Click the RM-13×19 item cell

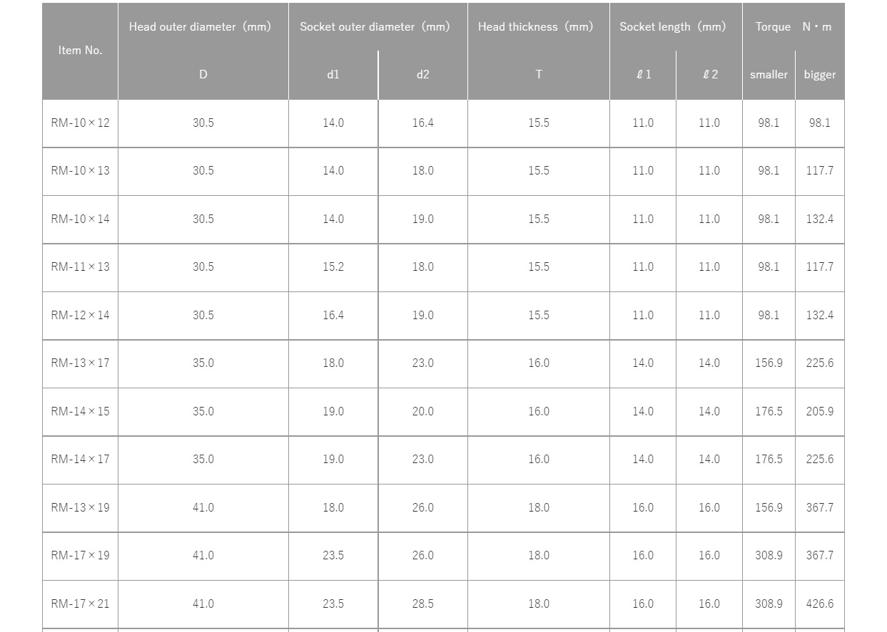[80, 508]
